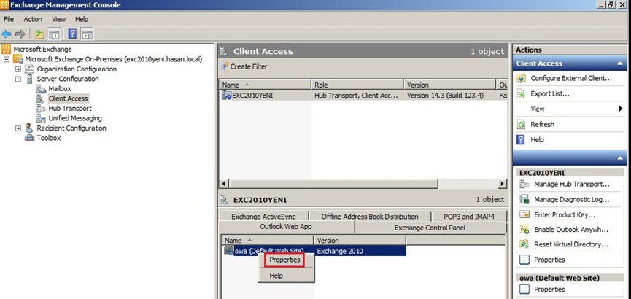Click the blue Help toolbar icon
Screen dimensions: 631x299
click(72, 34)
